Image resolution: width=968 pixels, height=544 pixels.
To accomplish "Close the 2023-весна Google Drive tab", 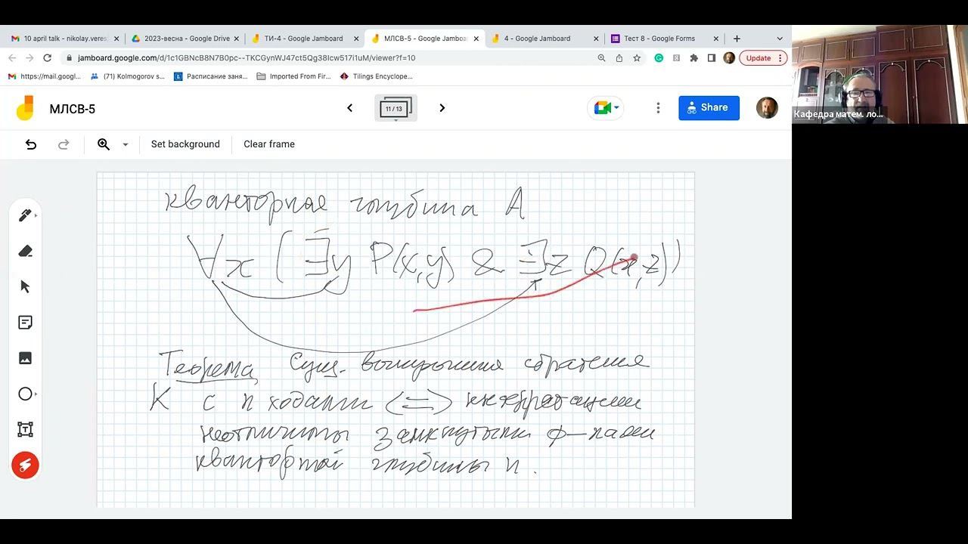I will pyautogui.click(x=236, y=39).
